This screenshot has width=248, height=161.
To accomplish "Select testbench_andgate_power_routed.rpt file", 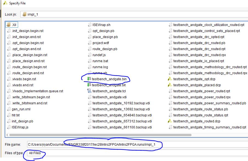I will 201,91.
